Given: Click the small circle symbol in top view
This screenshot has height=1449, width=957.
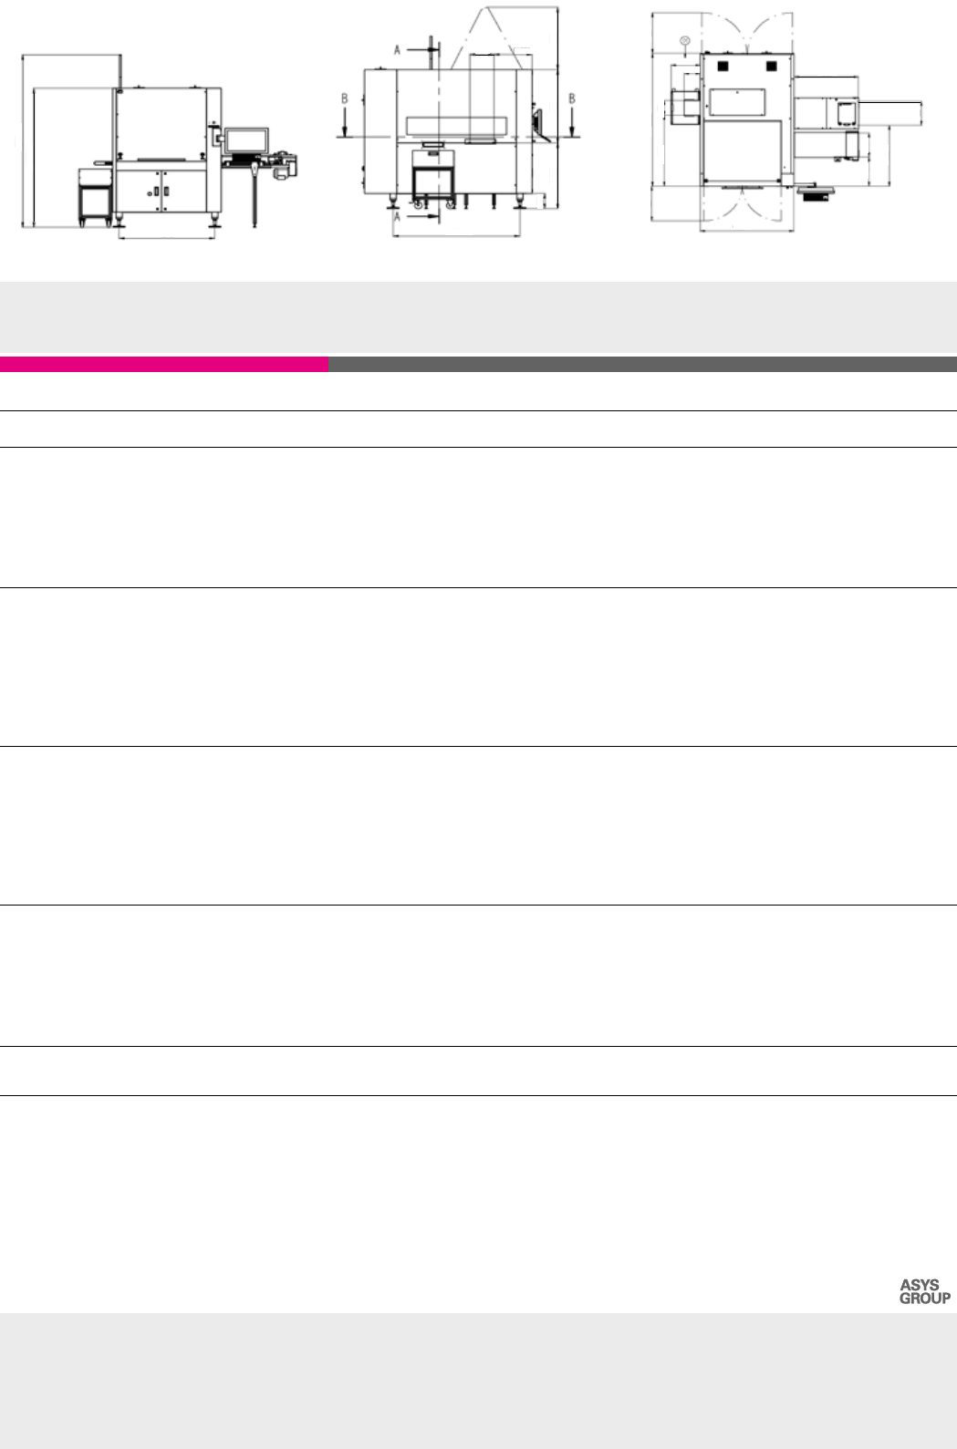Looking at the screenshot, I should coord(684,40).
